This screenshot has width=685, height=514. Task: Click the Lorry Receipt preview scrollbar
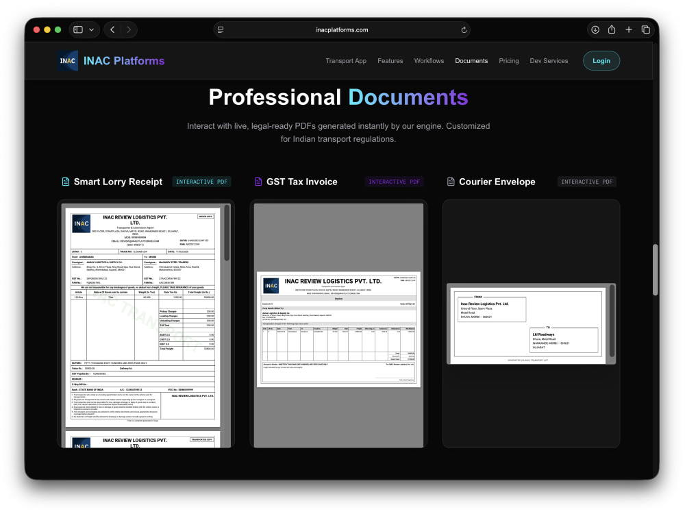[x=227, y=234]
